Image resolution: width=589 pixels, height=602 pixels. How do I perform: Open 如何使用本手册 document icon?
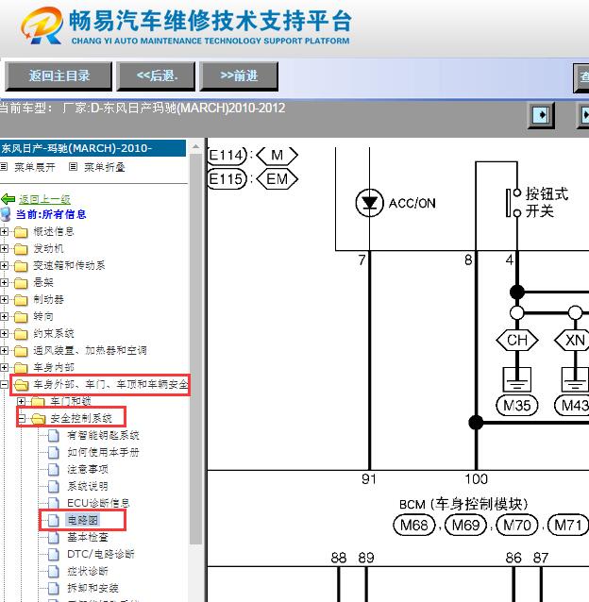tap(54, 452)
